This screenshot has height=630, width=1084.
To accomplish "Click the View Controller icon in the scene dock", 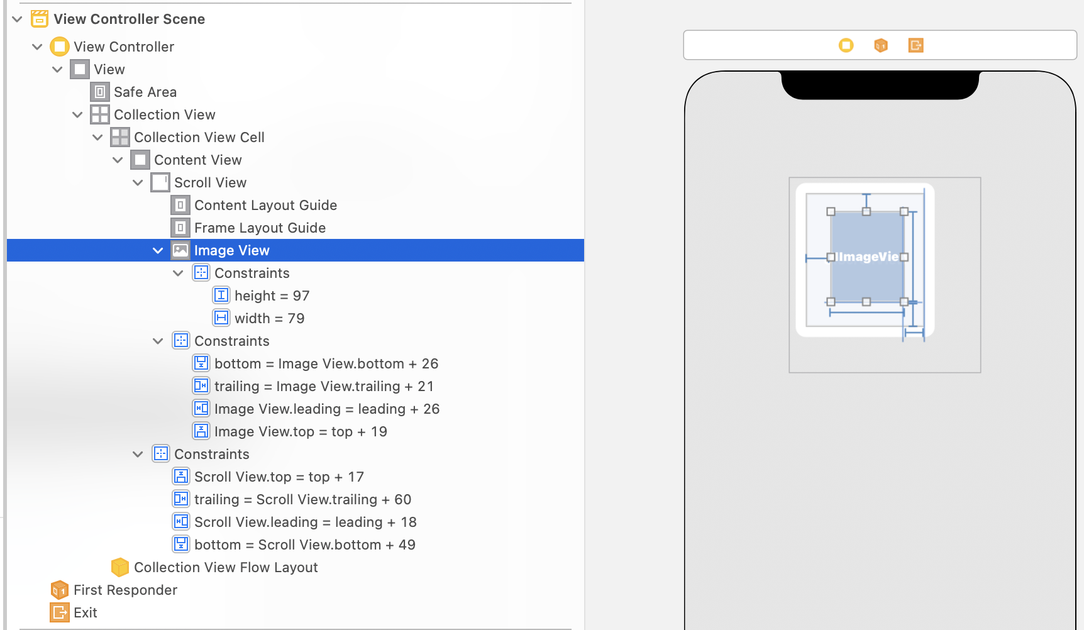I will tap(846, 45).
